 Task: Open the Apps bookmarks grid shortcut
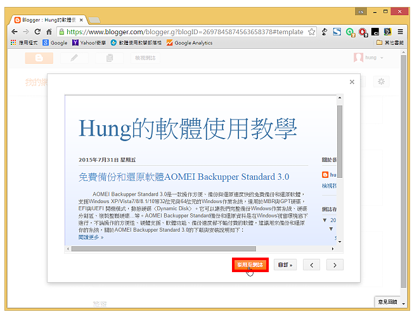tap(24, 42)
